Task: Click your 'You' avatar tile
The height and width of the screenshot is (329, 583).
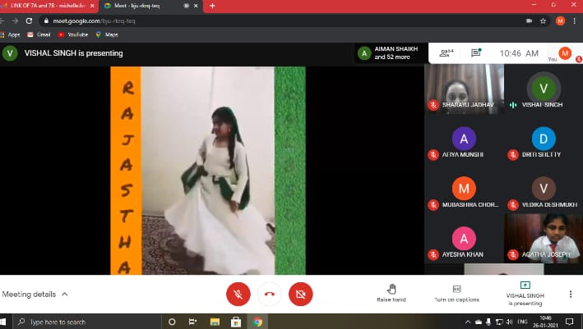Action: click(x=565, y=54)
